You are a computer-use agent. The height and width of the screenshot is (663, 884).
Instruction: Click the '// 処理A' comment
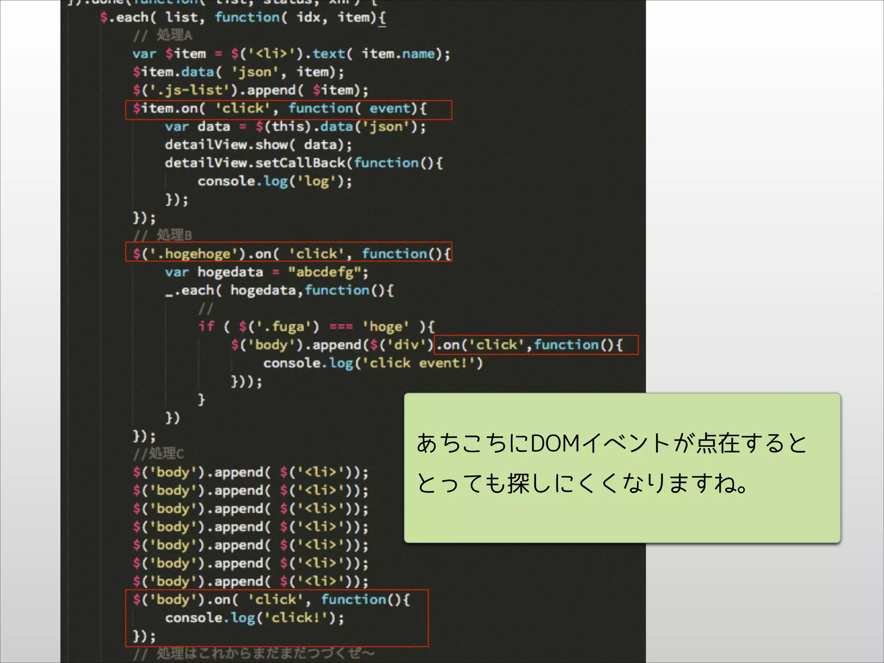coord(163,35)
